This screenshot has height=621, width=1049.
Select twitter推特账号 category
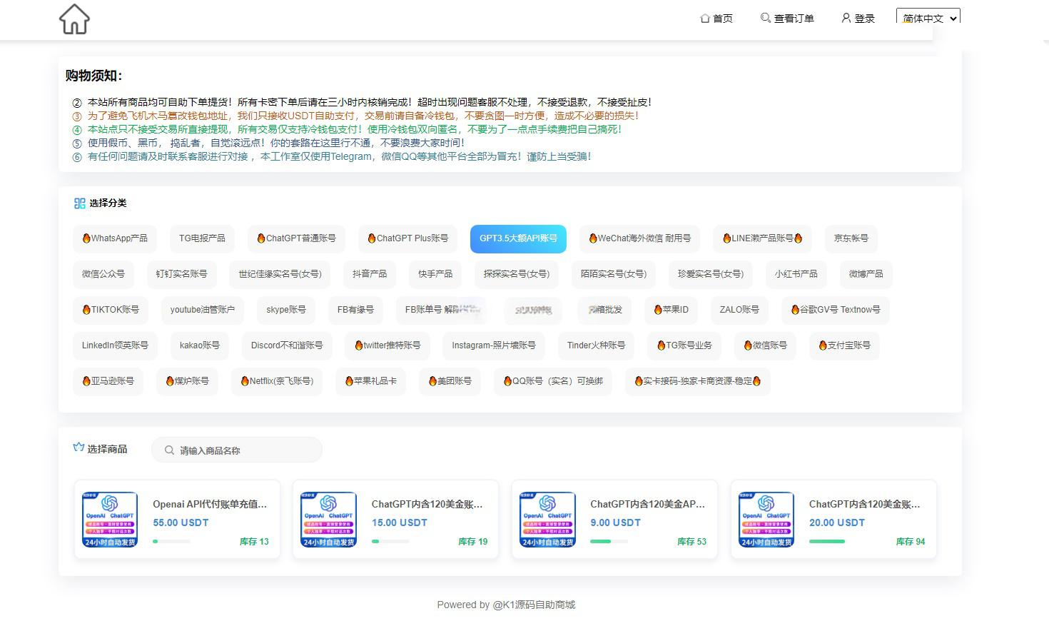click(x=387, y=345)
